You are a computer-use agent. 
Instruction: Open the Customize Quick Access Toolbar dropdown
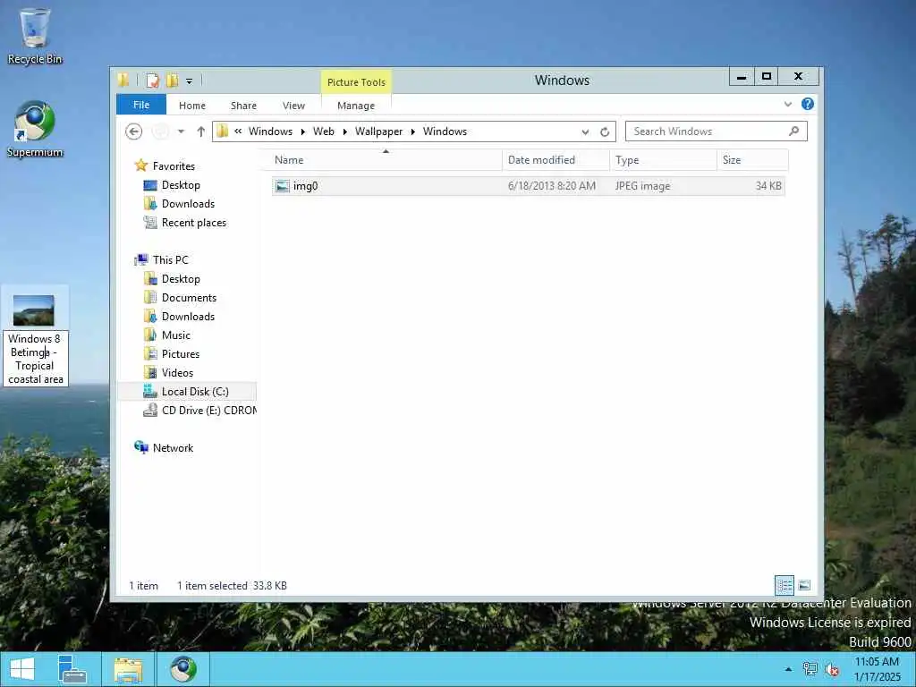tap(190, 81)
